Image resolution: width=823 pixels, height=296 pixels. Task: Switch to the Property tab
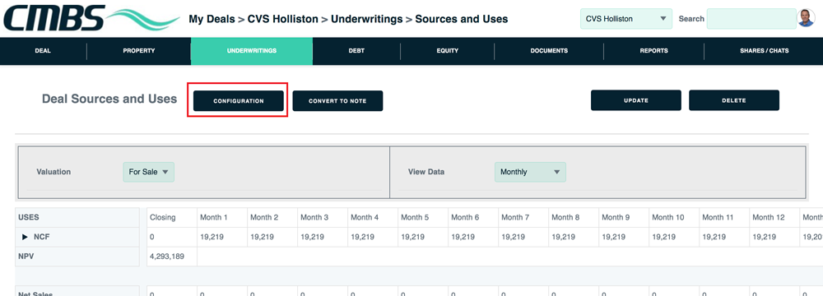[139, 51]
